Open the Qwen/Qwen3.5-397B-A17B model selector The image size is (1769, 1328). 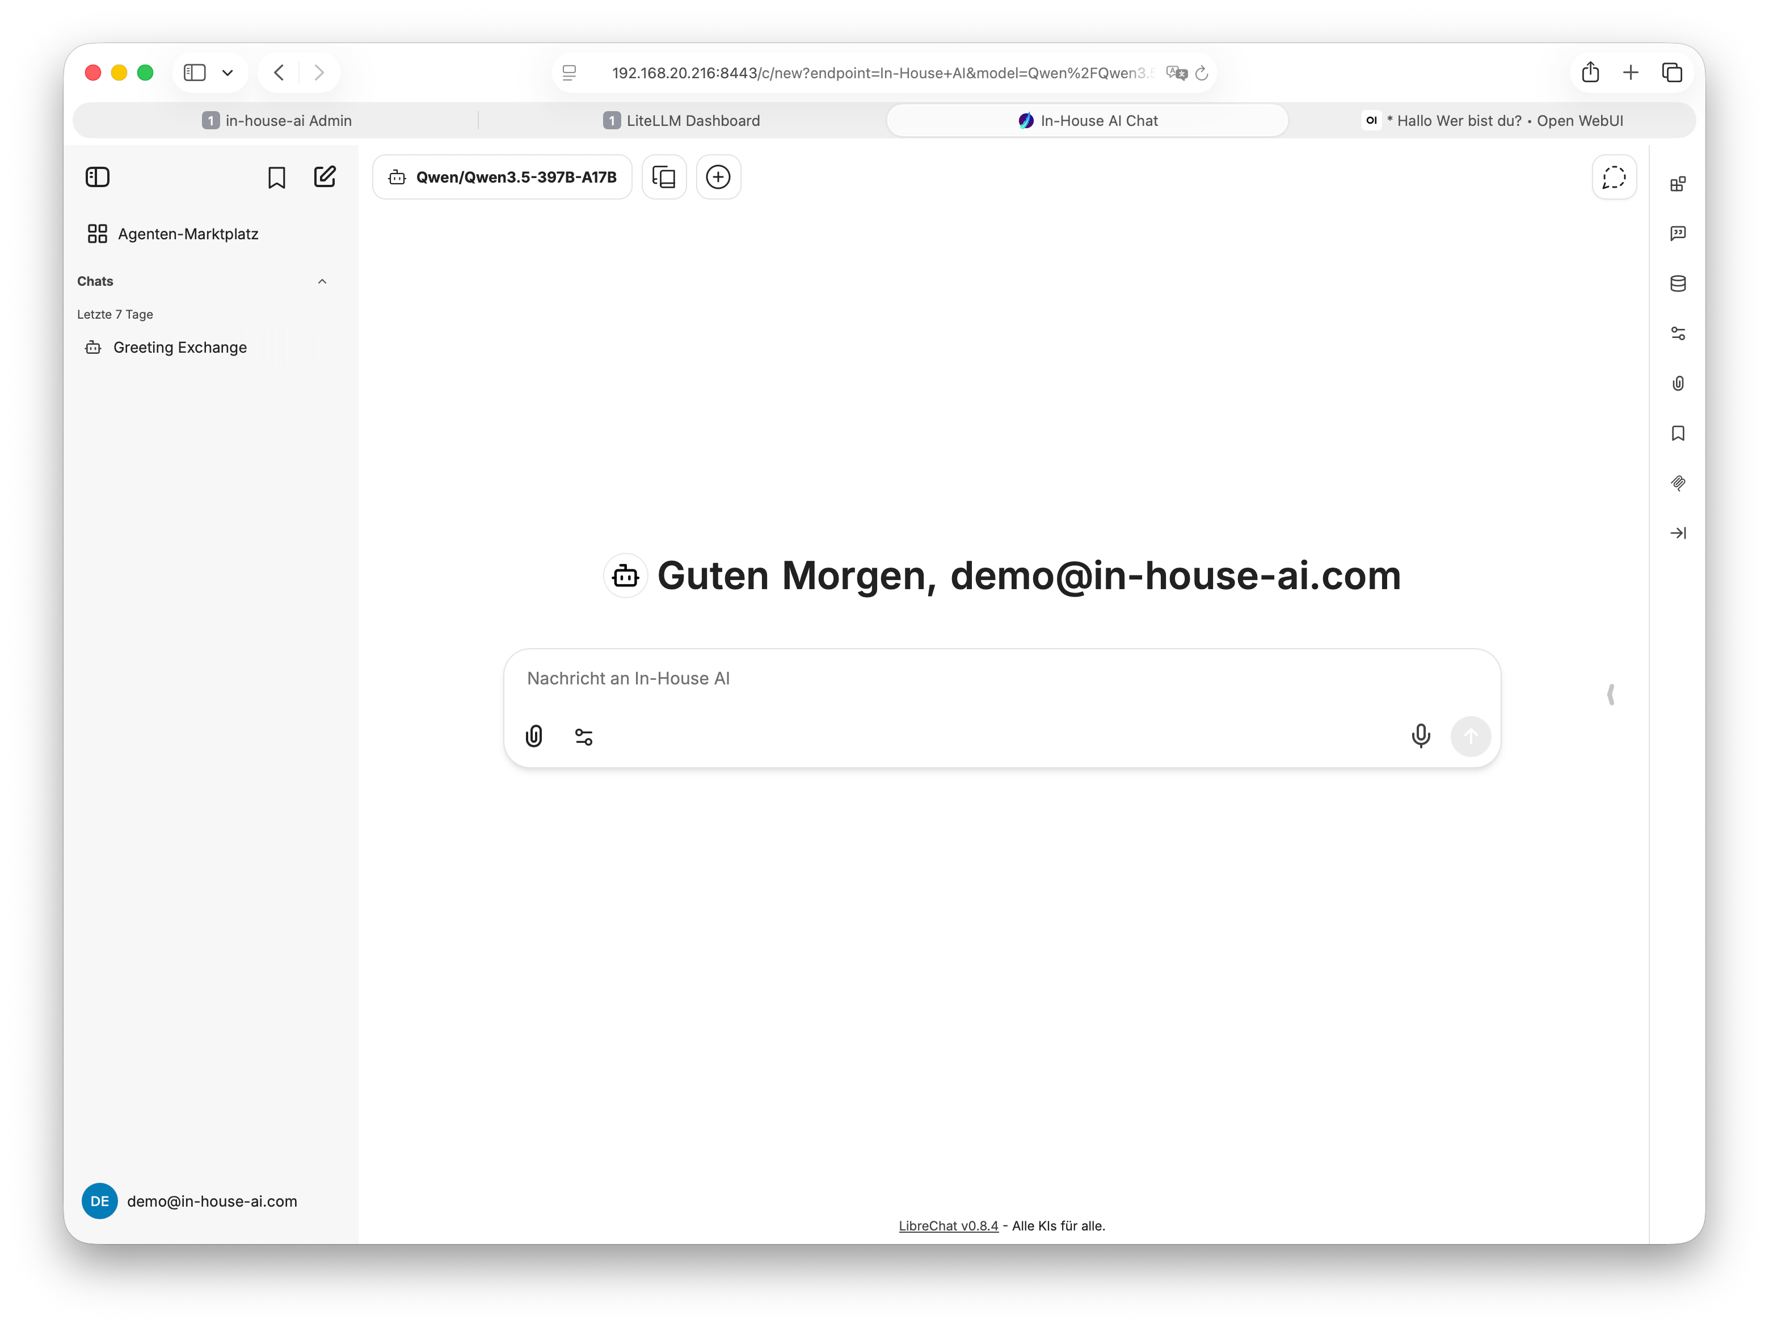[x=502, y=177]
